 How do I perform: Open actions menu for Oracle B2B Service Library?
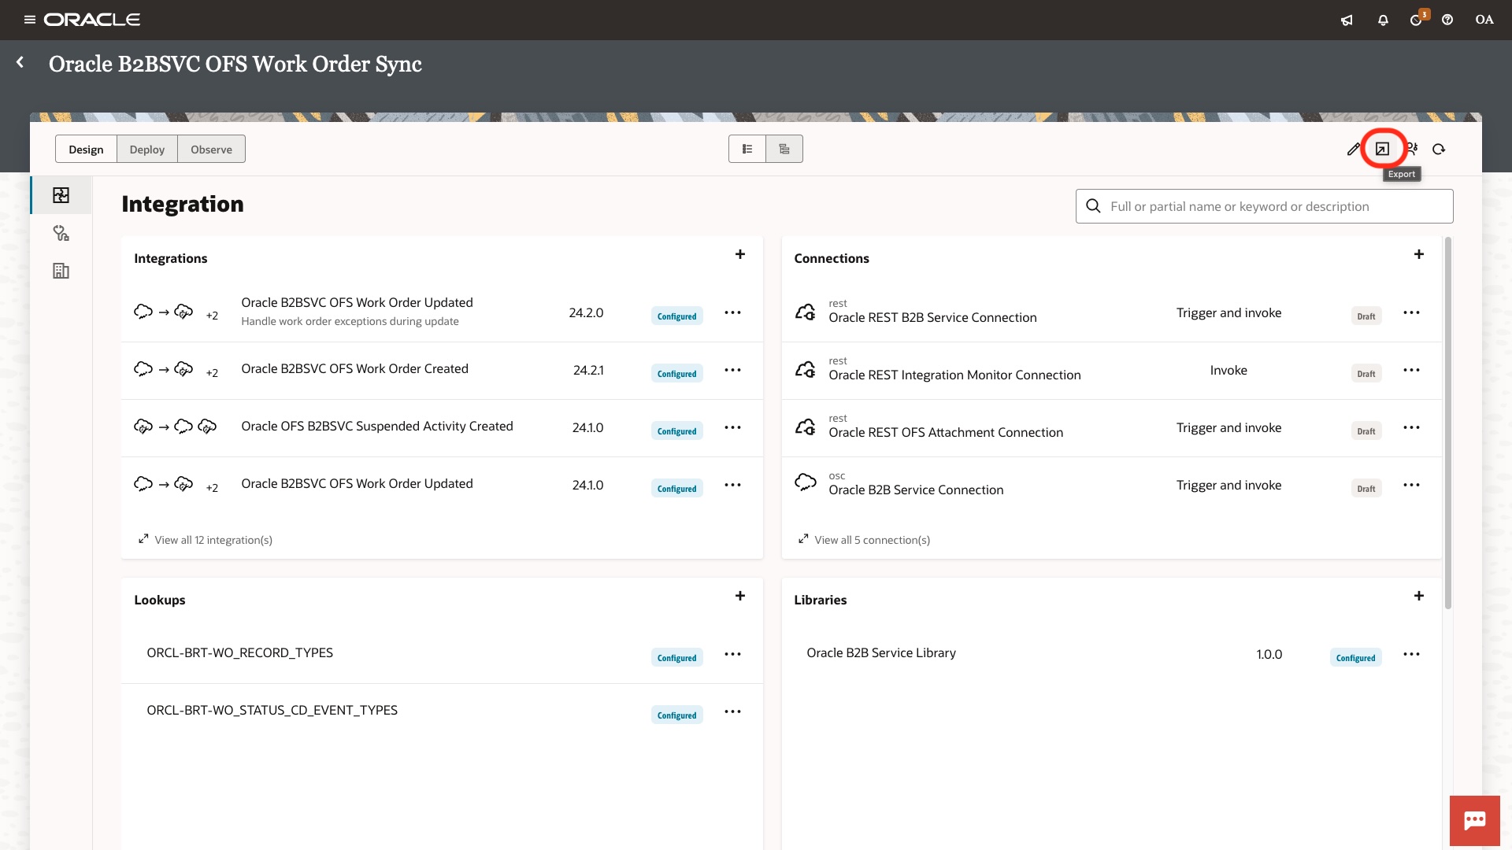coord(1411,654)
